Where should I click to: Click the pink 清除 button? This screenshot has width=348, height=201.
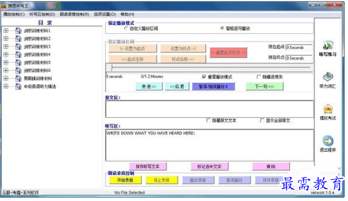click(271, 166)
